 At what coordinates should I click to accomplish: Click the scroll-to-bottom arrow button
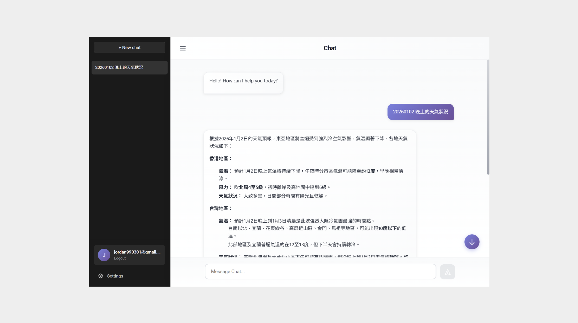coord(471,242)
